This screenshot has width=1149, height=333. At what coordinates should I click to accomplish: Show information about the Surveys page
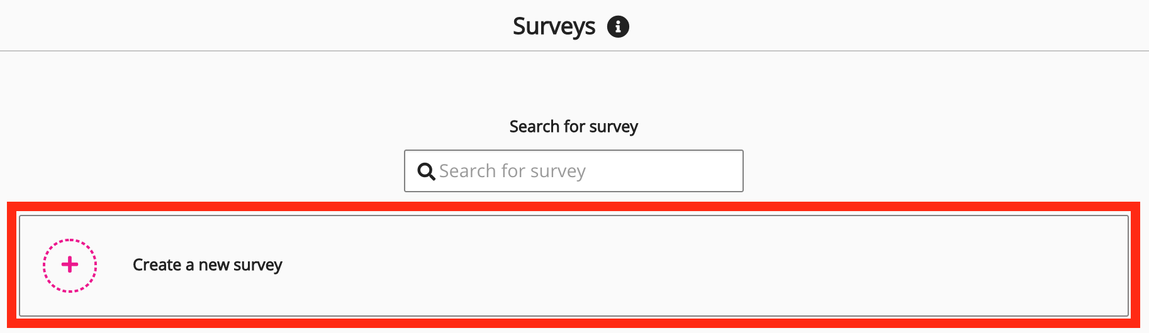617,27
